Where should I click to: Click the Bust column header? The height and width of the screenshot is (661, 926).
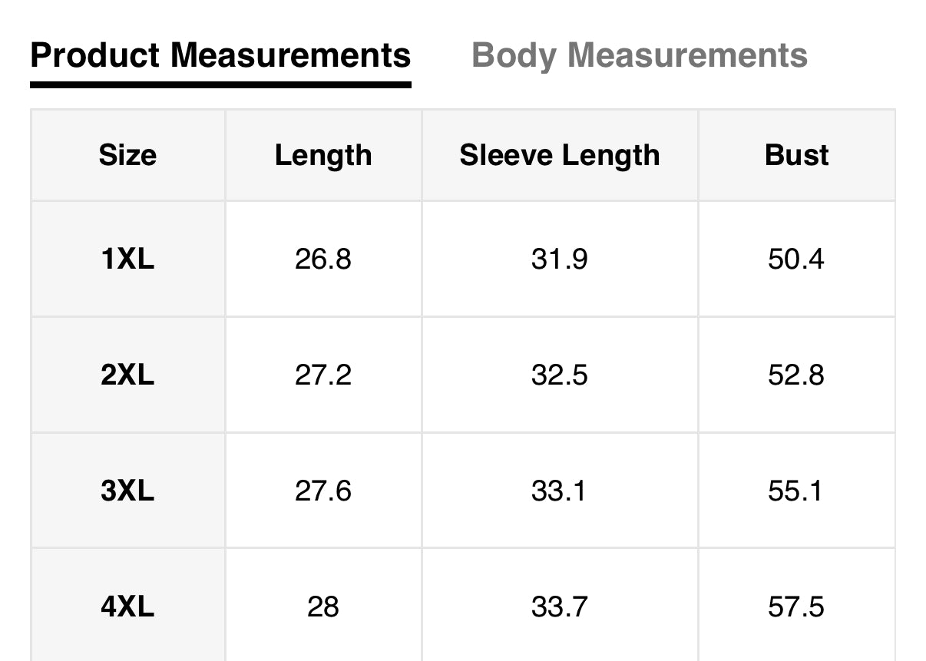(797, 155)
